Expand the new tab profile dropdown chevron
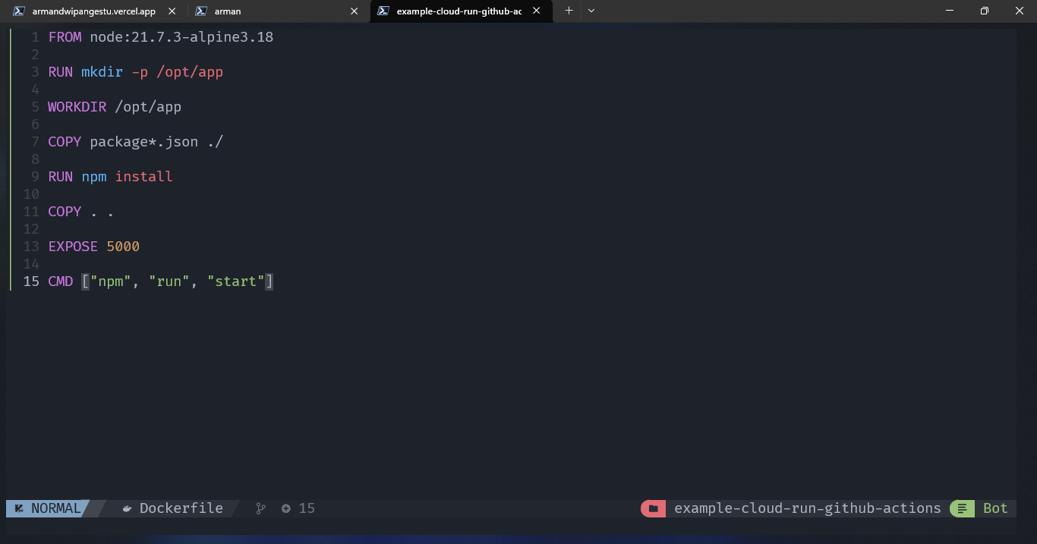The image size is (1037, 544). (x=591, y=11)
